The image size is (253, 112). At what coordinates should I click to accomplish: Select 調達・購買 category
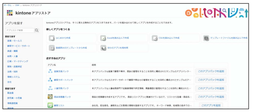[x=12, y=51]
